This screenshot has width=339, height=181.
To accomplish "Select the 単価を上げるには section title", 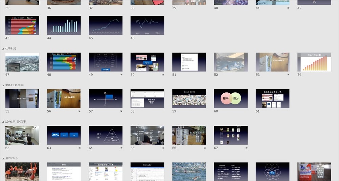I will 15,85.
